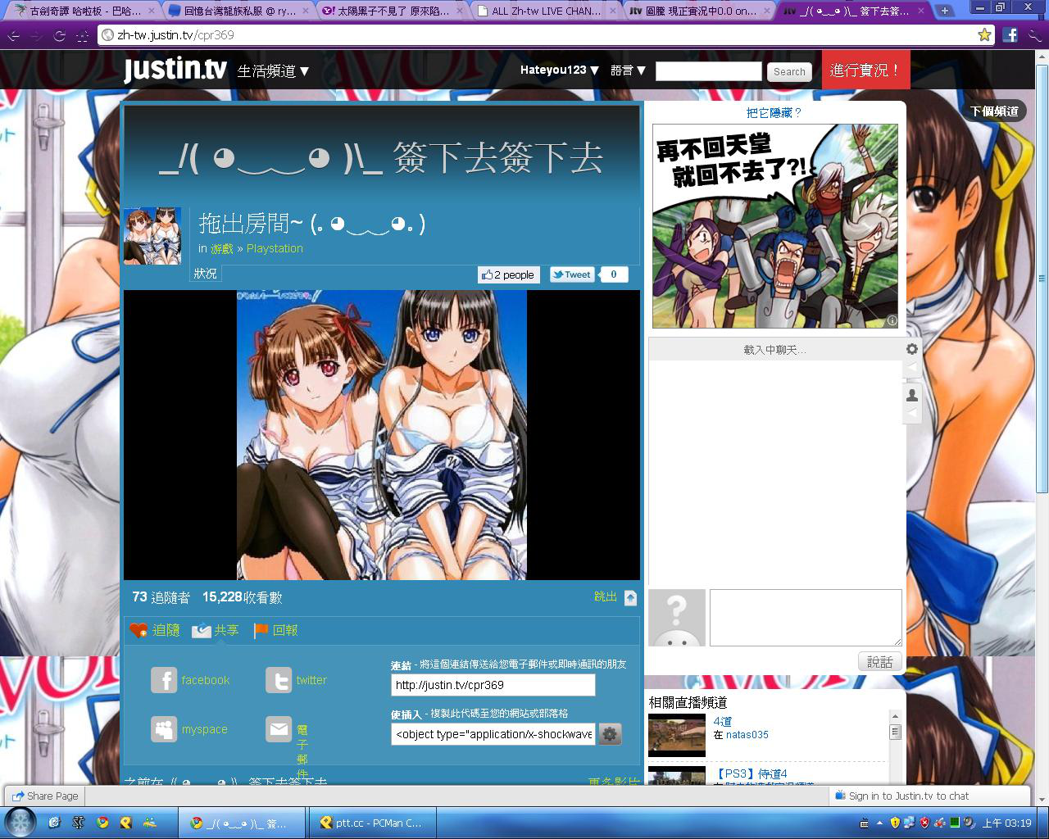
Task: Open chat settings gear icon
Action: click(x=912, y=349)
